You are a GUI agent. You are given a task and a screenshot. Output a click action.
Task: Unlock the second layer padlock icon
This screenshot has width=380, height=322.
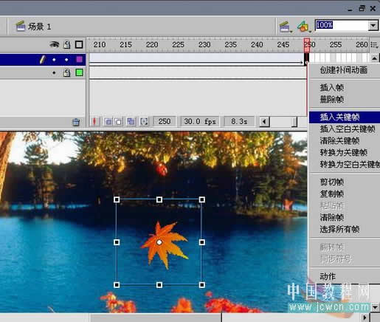66,72
